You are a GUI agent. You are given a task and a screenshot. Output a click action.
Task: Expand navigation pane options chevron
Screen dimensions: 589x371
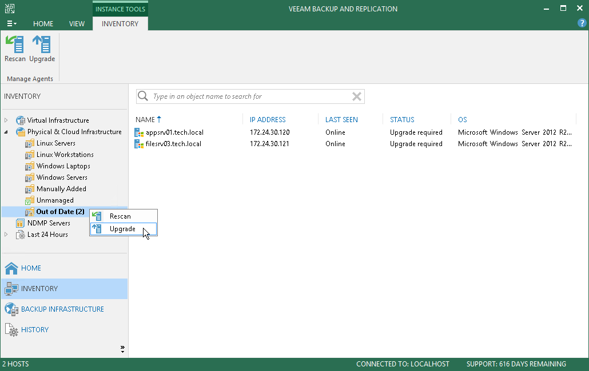pos(122,349)
